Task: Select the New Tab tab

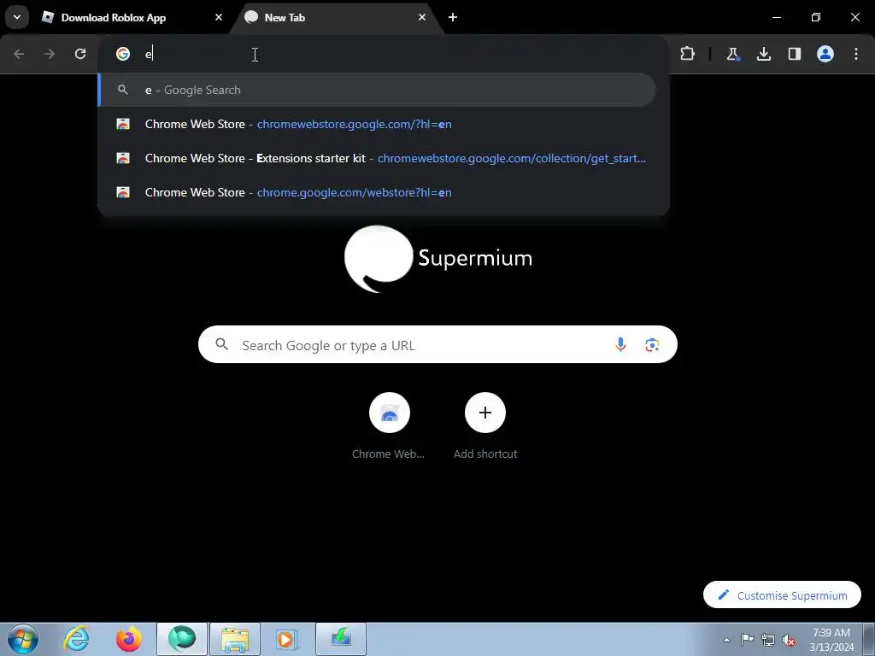Action: coord(337,17)
